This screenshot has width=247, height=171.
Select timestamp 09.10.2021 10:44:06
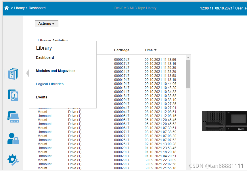[x=160, y=84]
